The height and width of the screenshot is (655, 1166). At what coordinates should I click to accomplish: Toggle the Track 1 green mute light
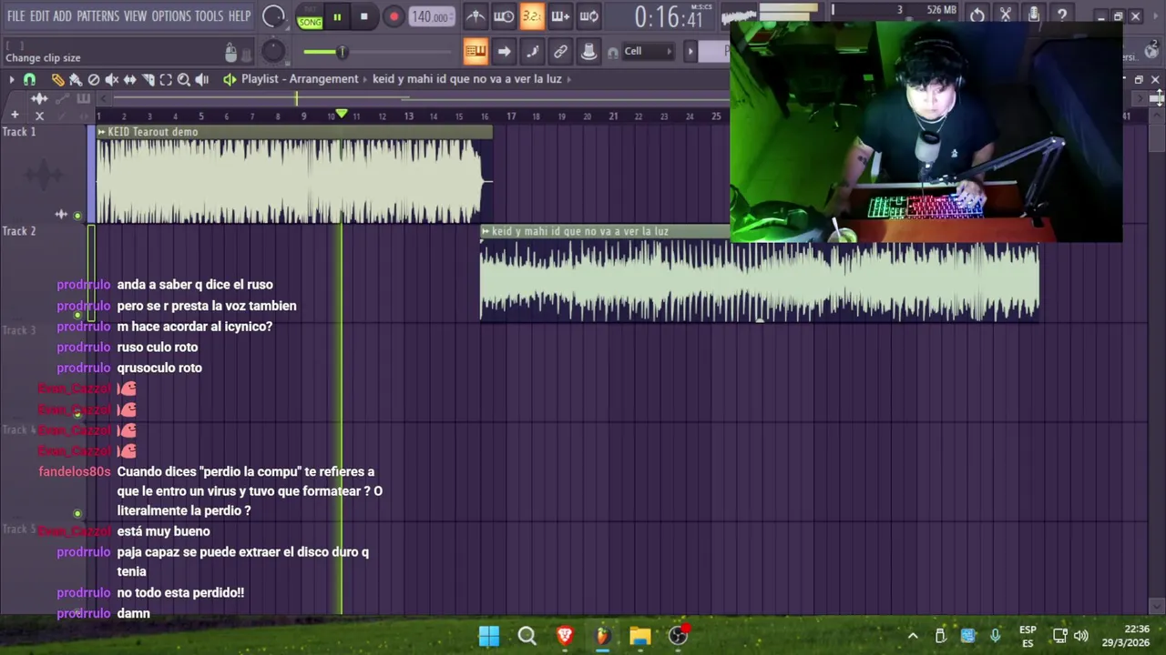point(77,216)
